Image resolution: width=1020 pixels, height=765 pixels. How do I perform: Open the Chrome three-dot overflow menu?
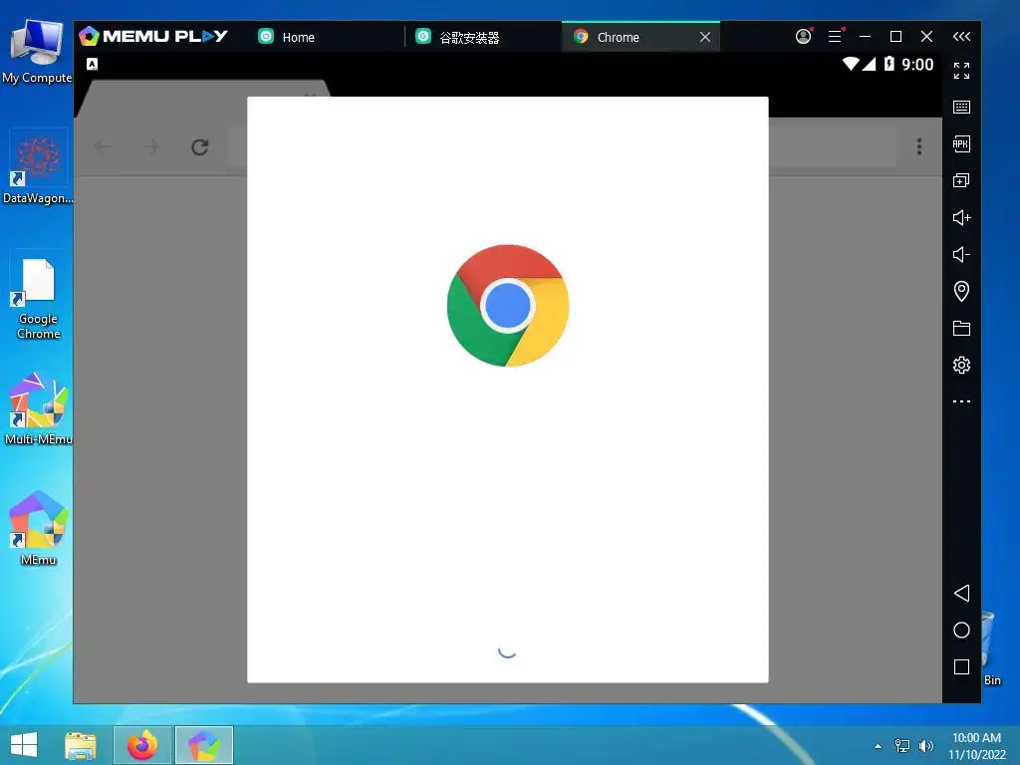pyautogui.click(x=919, y=146)
